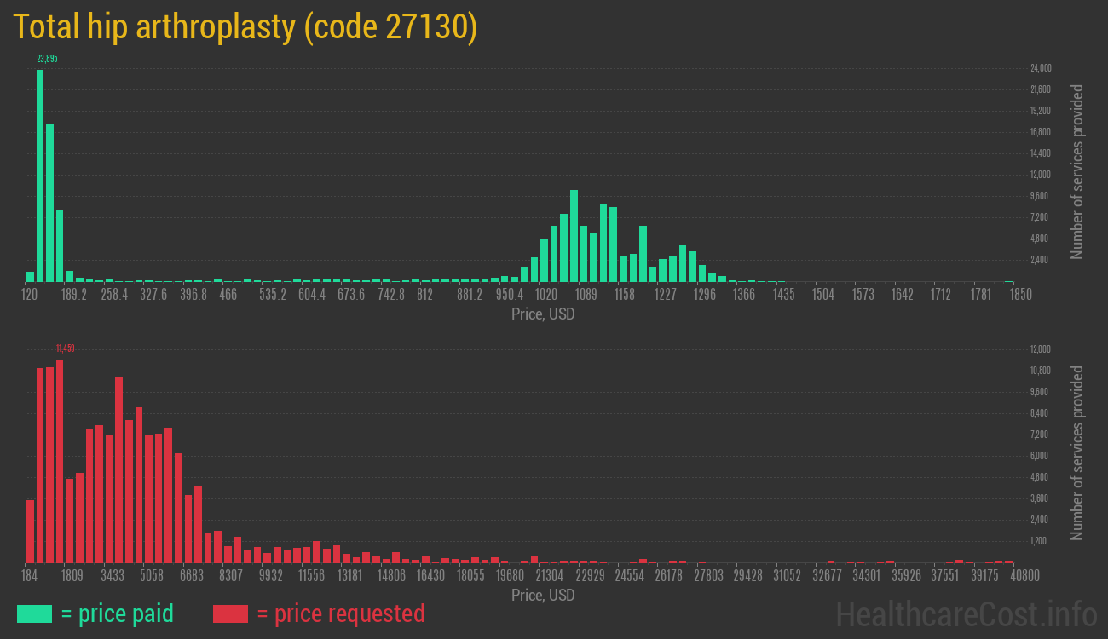Image resolution: width=1108 pixels, height=639 pixels.
Task: Click the 12,000 y-axis tick label
Action: (1041, 349)
